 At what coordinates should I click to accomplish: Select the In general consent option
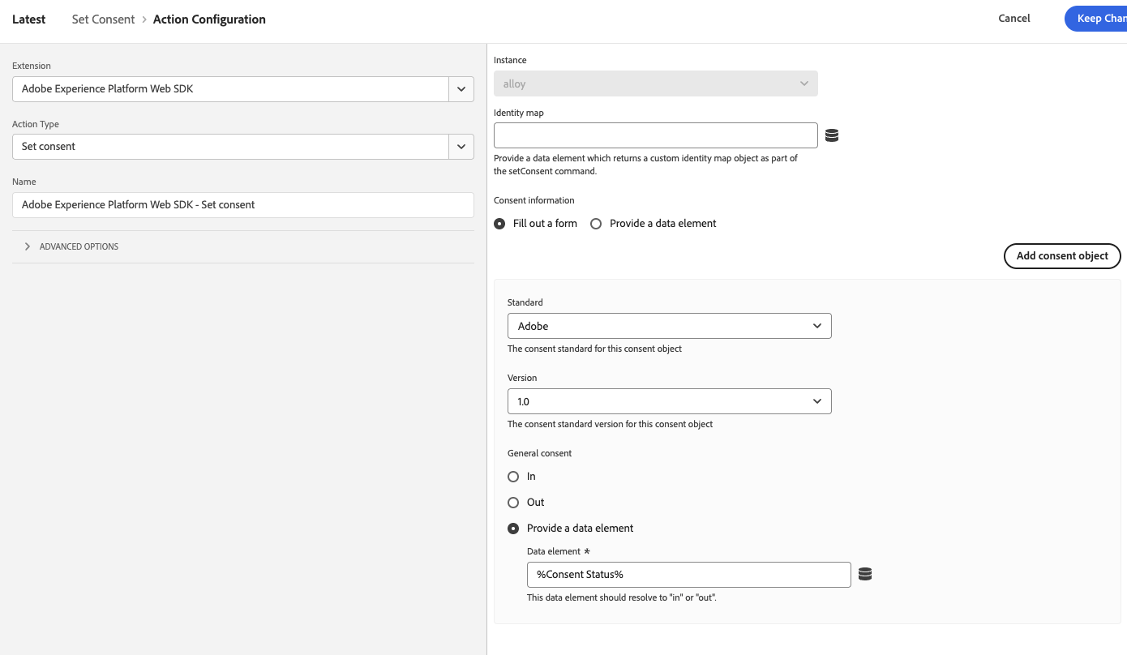[513, 477]
